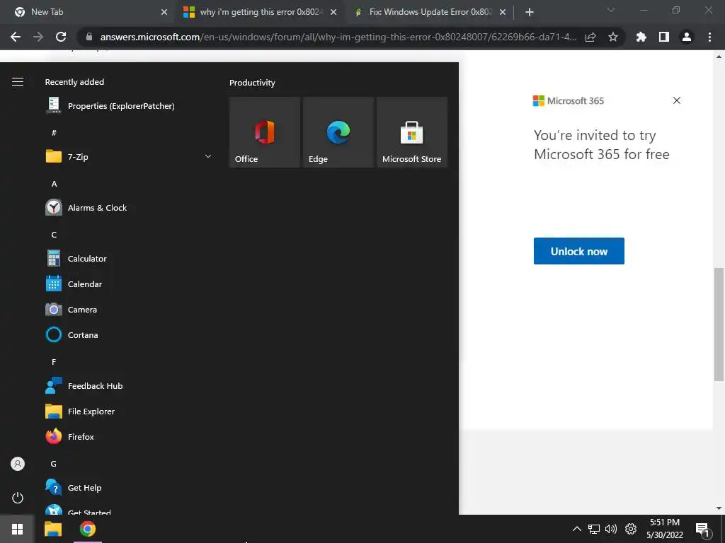Image resolution: width=725 pixels, height=543 pixels.
Task: Launch the Edge tile
Action: (338, 132)
